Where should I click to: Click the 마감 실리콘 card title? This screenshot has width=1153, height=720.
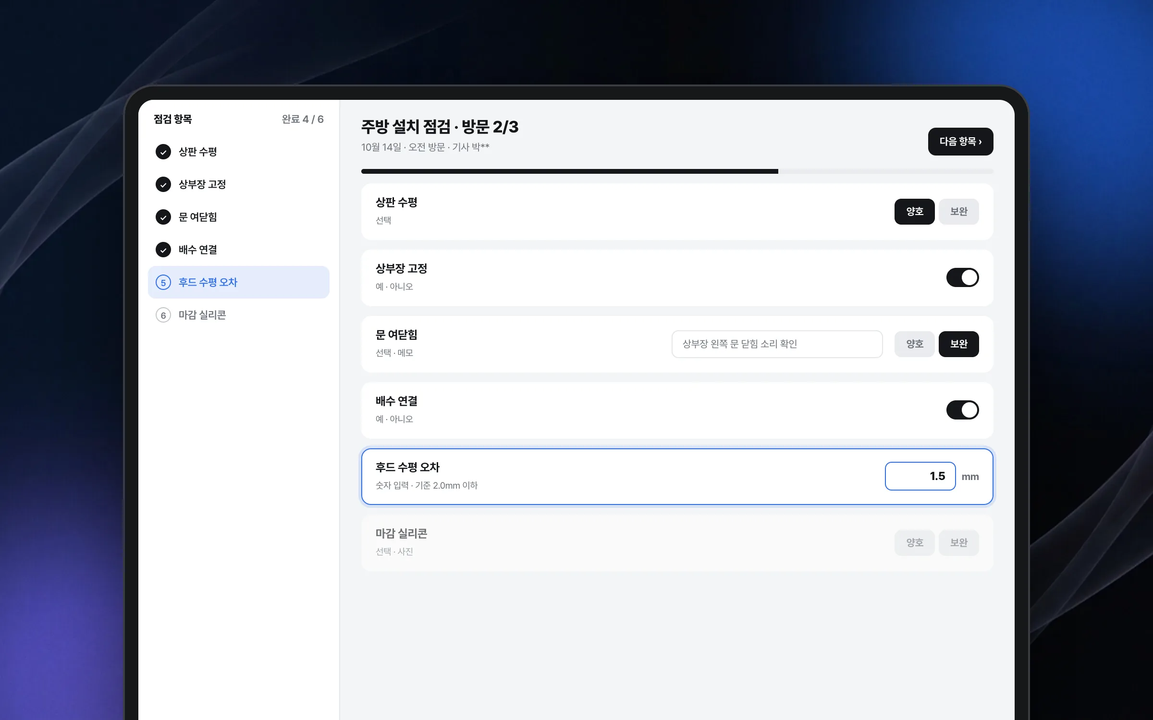(401, 534)
